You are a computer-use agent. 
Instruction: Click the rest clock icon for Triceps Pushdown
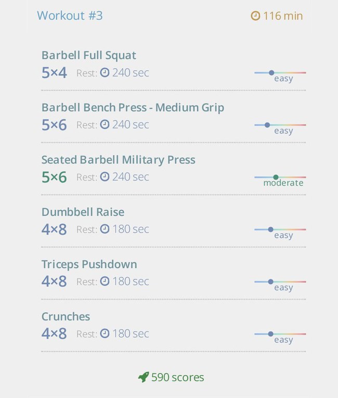(105, 281)
